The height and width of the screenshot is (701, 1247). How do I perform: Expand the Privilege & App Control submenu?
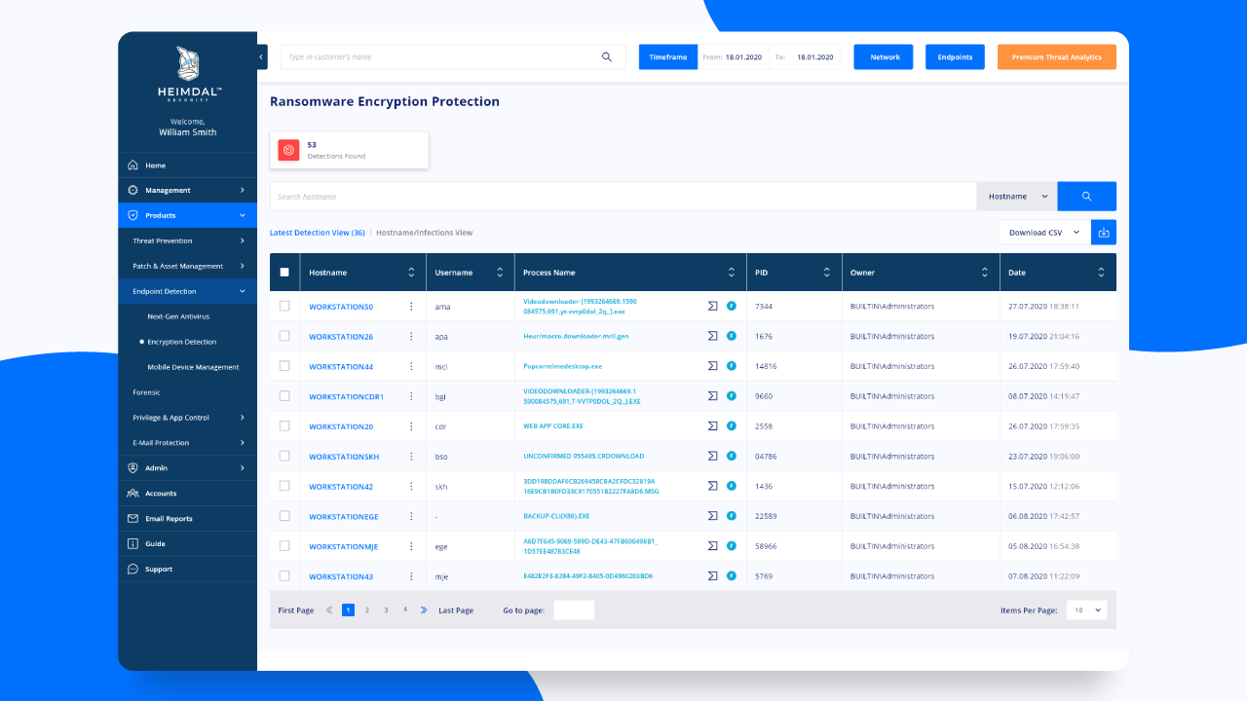(188, 418)
